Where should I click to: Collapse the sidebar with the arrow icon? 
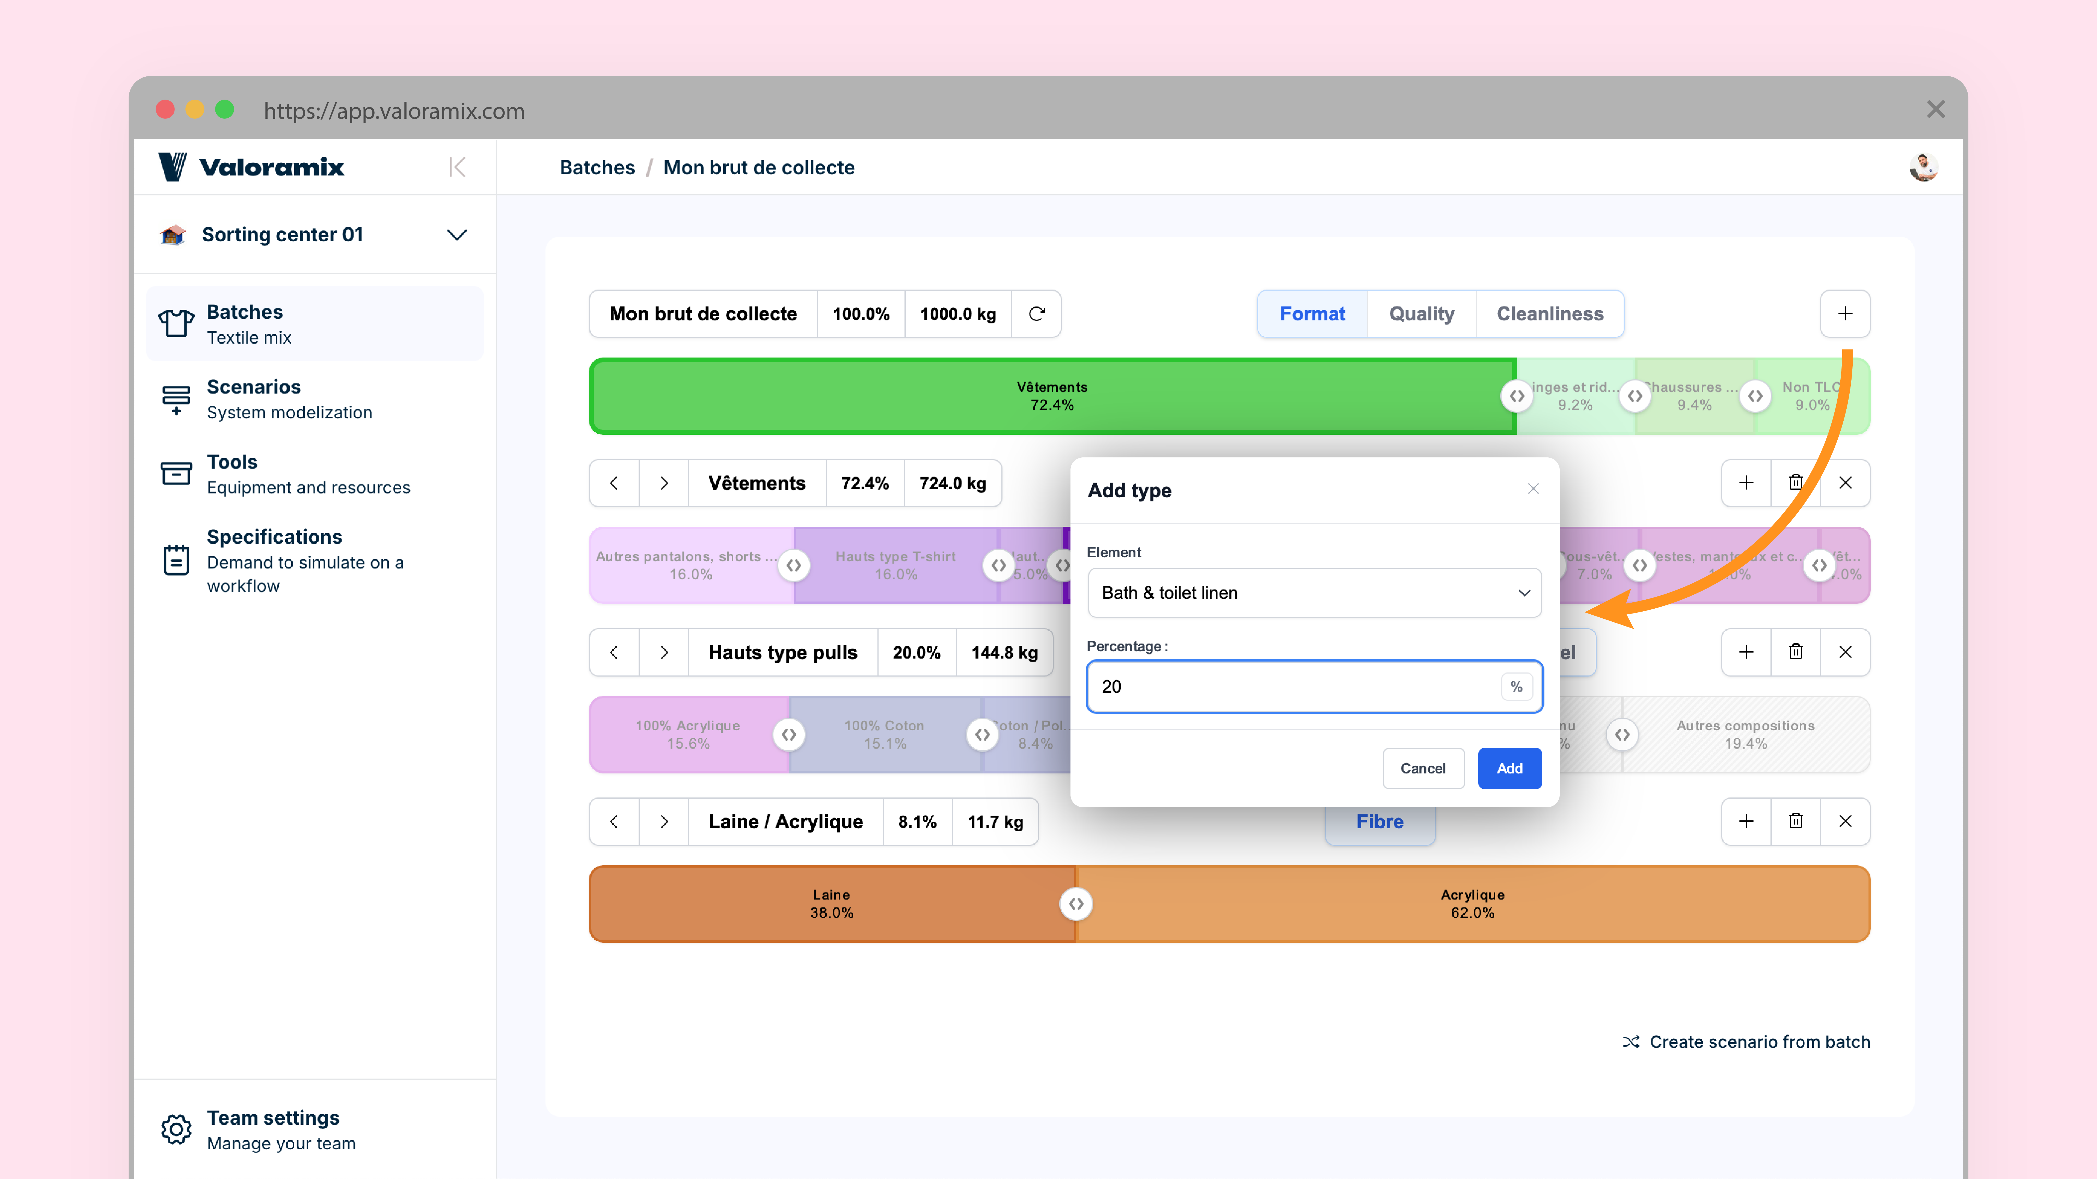point(458,167)
